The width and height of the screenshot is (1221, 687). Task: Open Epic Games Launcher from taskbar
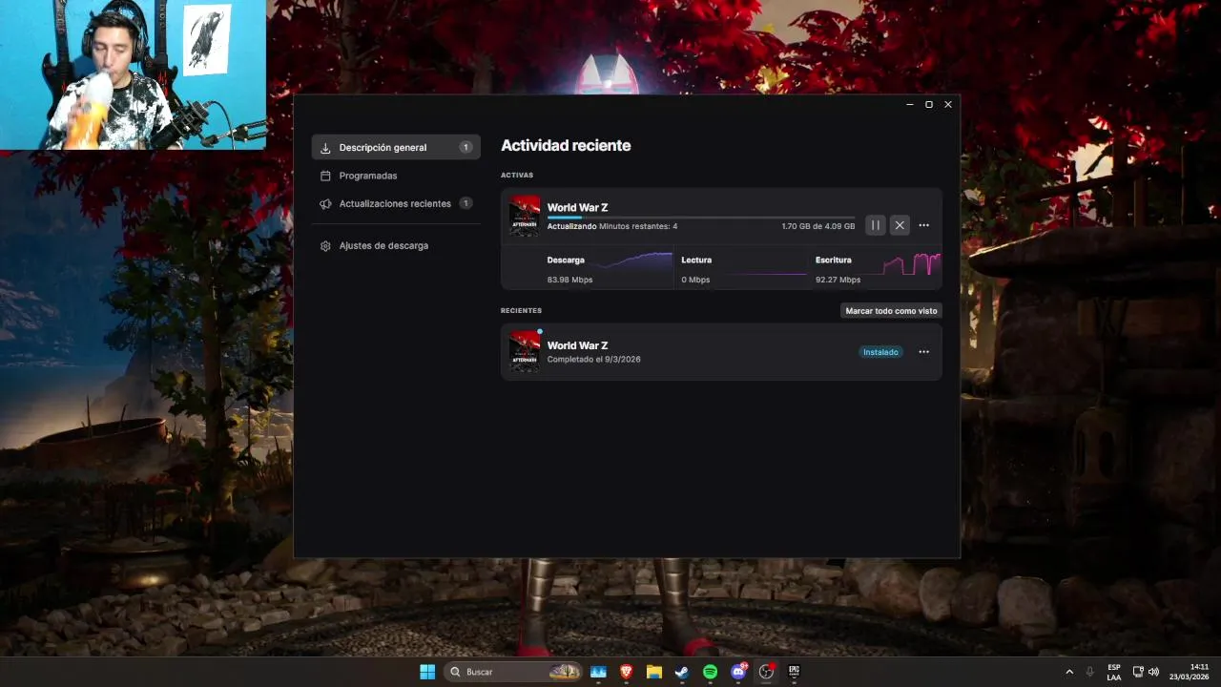click(794, 672)
